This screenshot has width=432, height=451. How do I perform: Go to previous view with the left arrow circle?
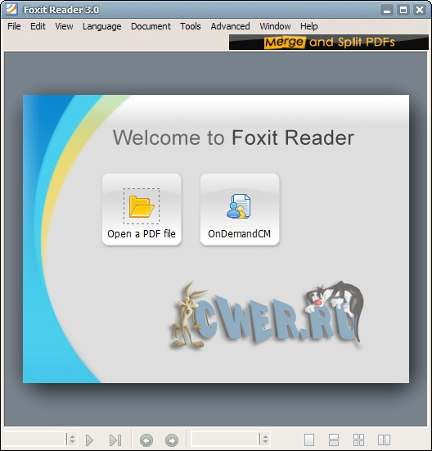pos(146,440)
